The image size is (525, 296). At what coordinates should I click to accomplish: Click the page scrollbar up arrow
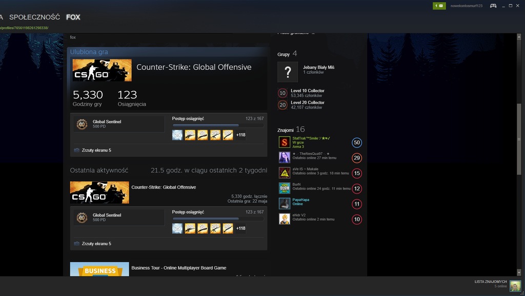tap(519, 36)
